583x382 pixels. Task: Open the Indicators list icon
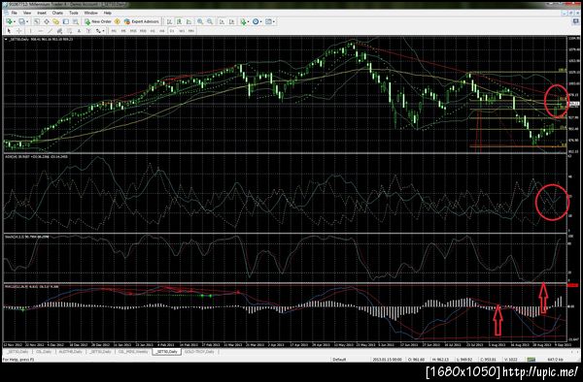click(x=243, y=21)
